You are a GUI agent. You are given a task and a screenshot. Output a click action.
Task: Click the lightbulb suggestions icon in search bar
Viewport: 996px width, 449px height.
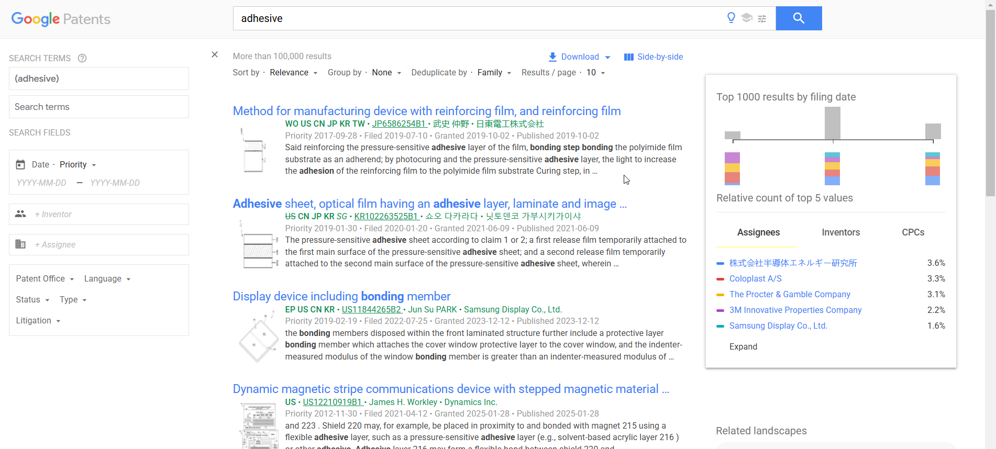pos(732,18)
